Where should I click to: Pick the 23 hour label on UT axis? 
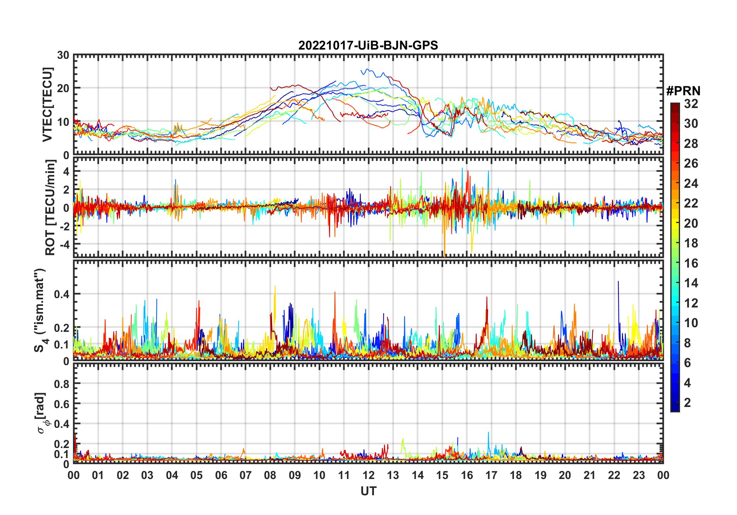639,476
